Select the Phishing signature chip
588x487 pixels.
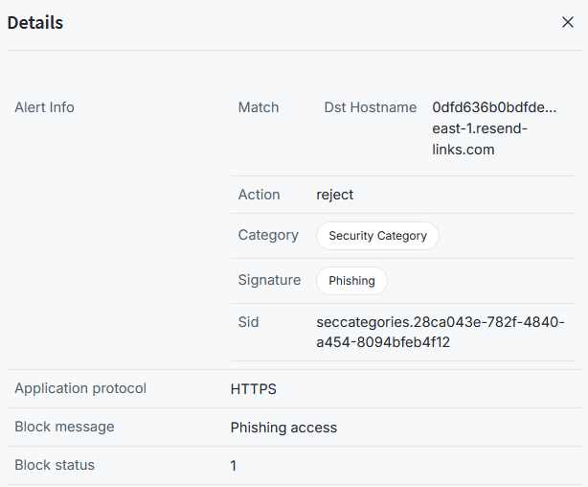pos(351,281)
